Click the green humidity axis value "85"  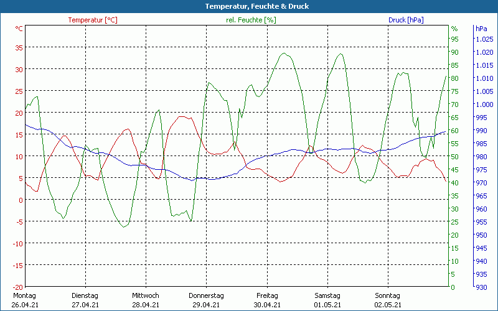click(x=455, y=65)
